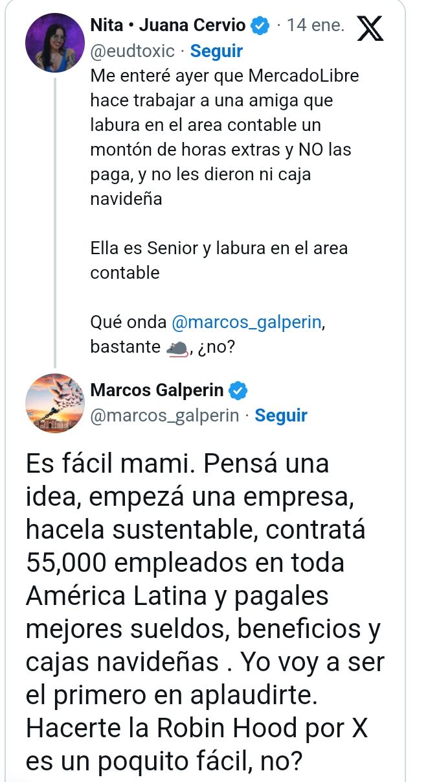
Task: Click the rat emoji in Nita's tweet
Action: click(177, 348)
